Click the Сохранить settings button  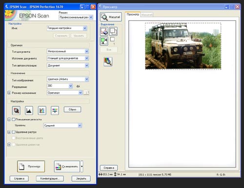point(61,36)
